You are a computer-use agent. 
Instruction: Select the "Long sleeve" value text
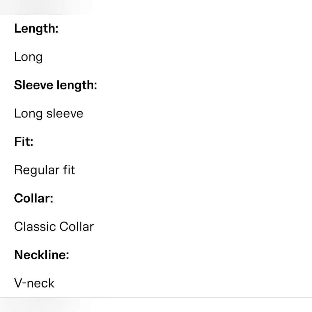(x=49, y=113)
